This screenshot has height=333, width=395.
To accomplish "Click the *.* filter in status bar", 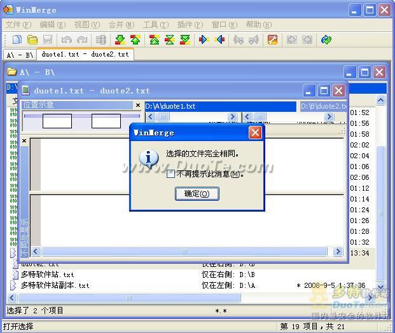I will click(221, 311).
